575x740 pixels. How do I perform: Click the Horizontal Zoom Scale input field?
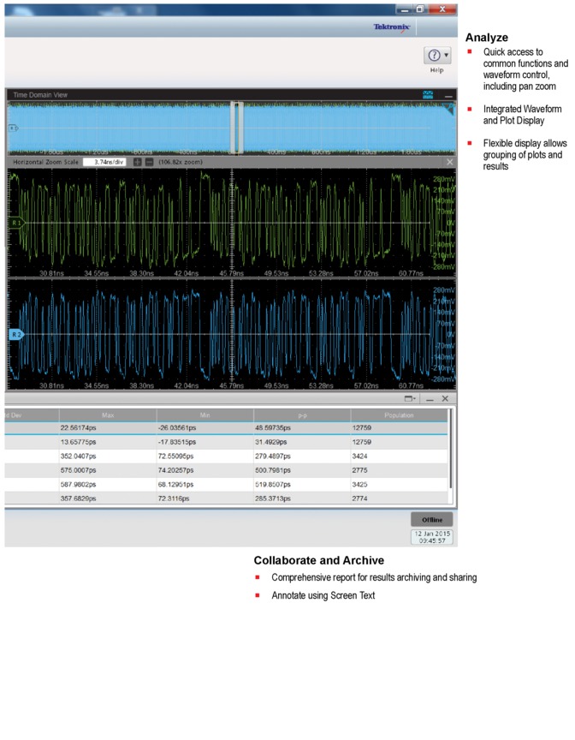pos(104,161)
